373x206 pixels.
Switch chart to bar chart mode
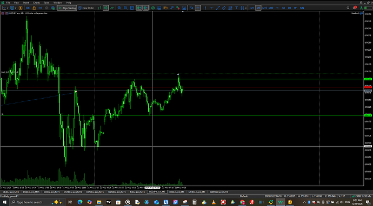(x=99, y=8)
